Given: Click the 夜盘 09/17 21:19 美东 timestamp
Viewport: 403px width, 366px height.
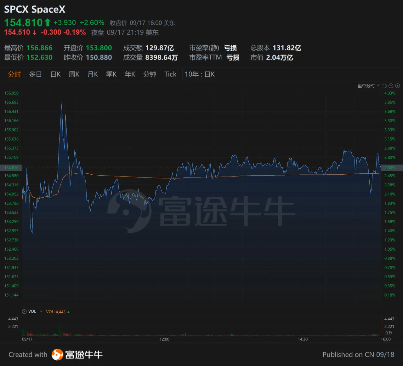Looking at the screenshot, I should 125,32.
